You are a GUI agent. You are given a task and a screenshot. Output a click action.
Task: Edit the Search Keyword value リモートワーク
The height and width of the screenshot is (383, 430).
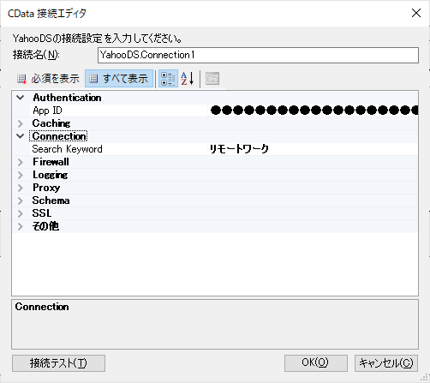313,149
